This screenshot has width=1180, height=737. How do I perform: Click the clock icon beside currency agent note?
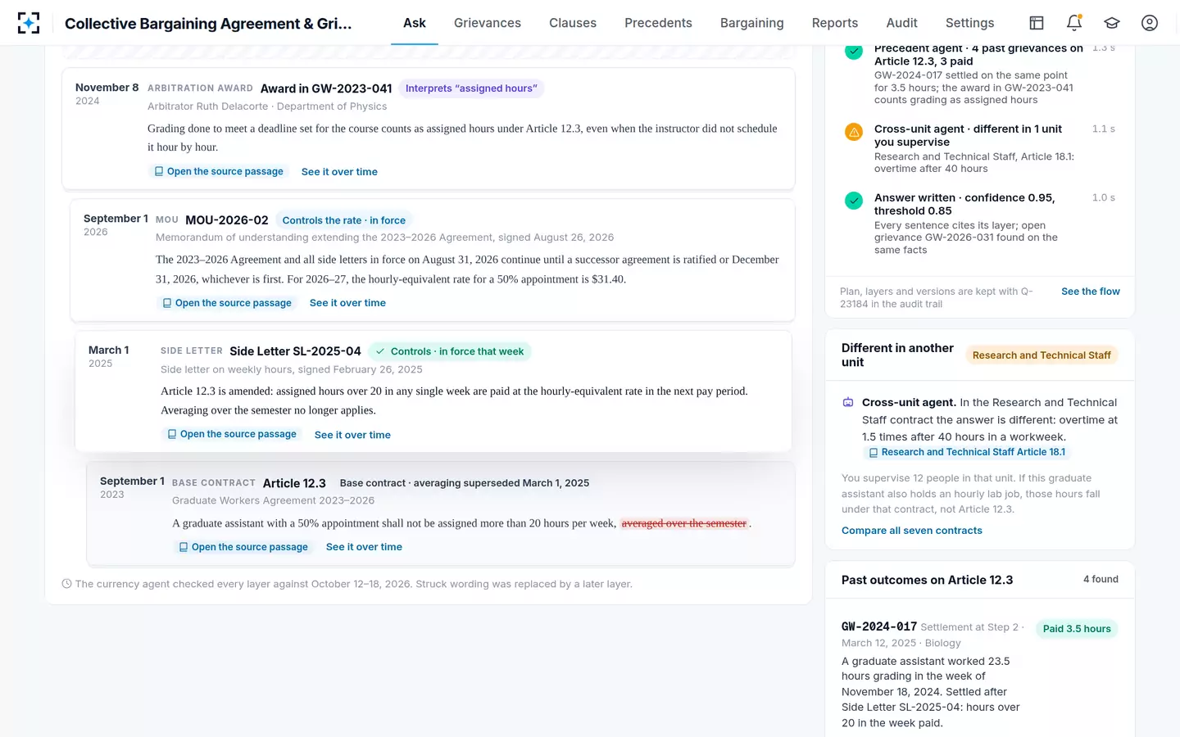(x=66, y=584)
